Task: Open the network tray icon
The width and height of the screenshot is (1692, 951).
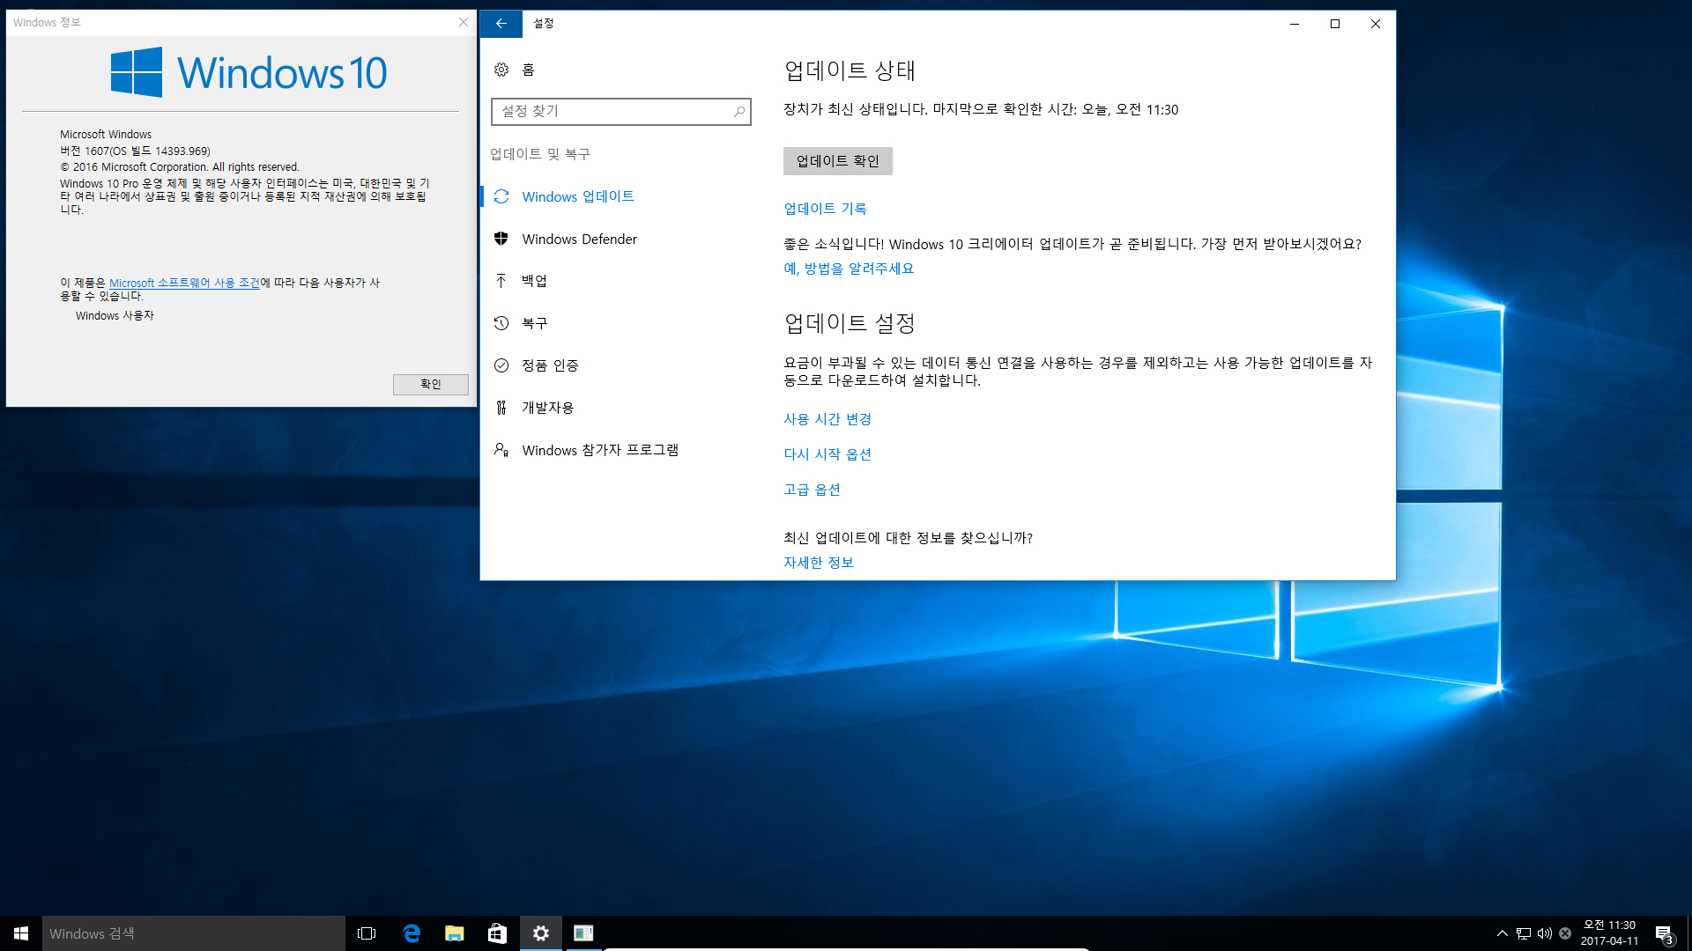Action: (1524, 933)
